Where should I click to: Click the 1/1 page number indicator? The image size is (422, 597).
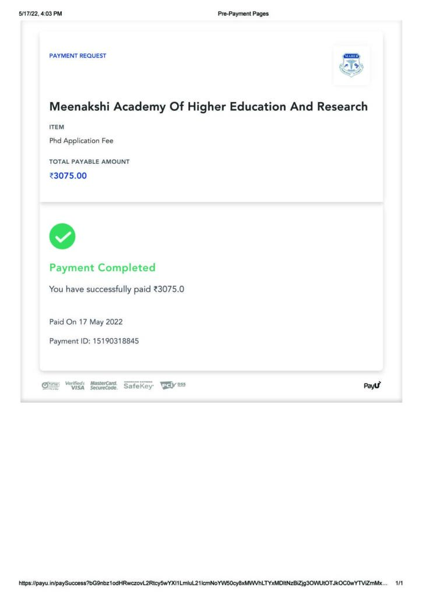[399, 583]
